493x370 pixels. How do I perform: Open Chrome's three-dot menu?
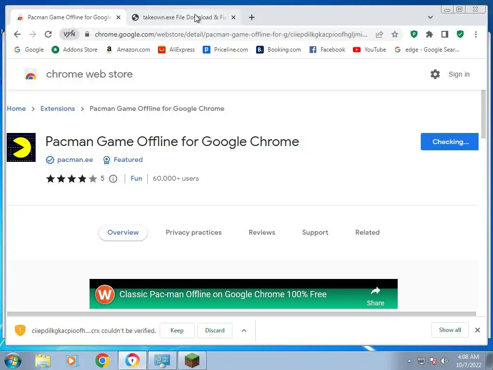point(476,34)
